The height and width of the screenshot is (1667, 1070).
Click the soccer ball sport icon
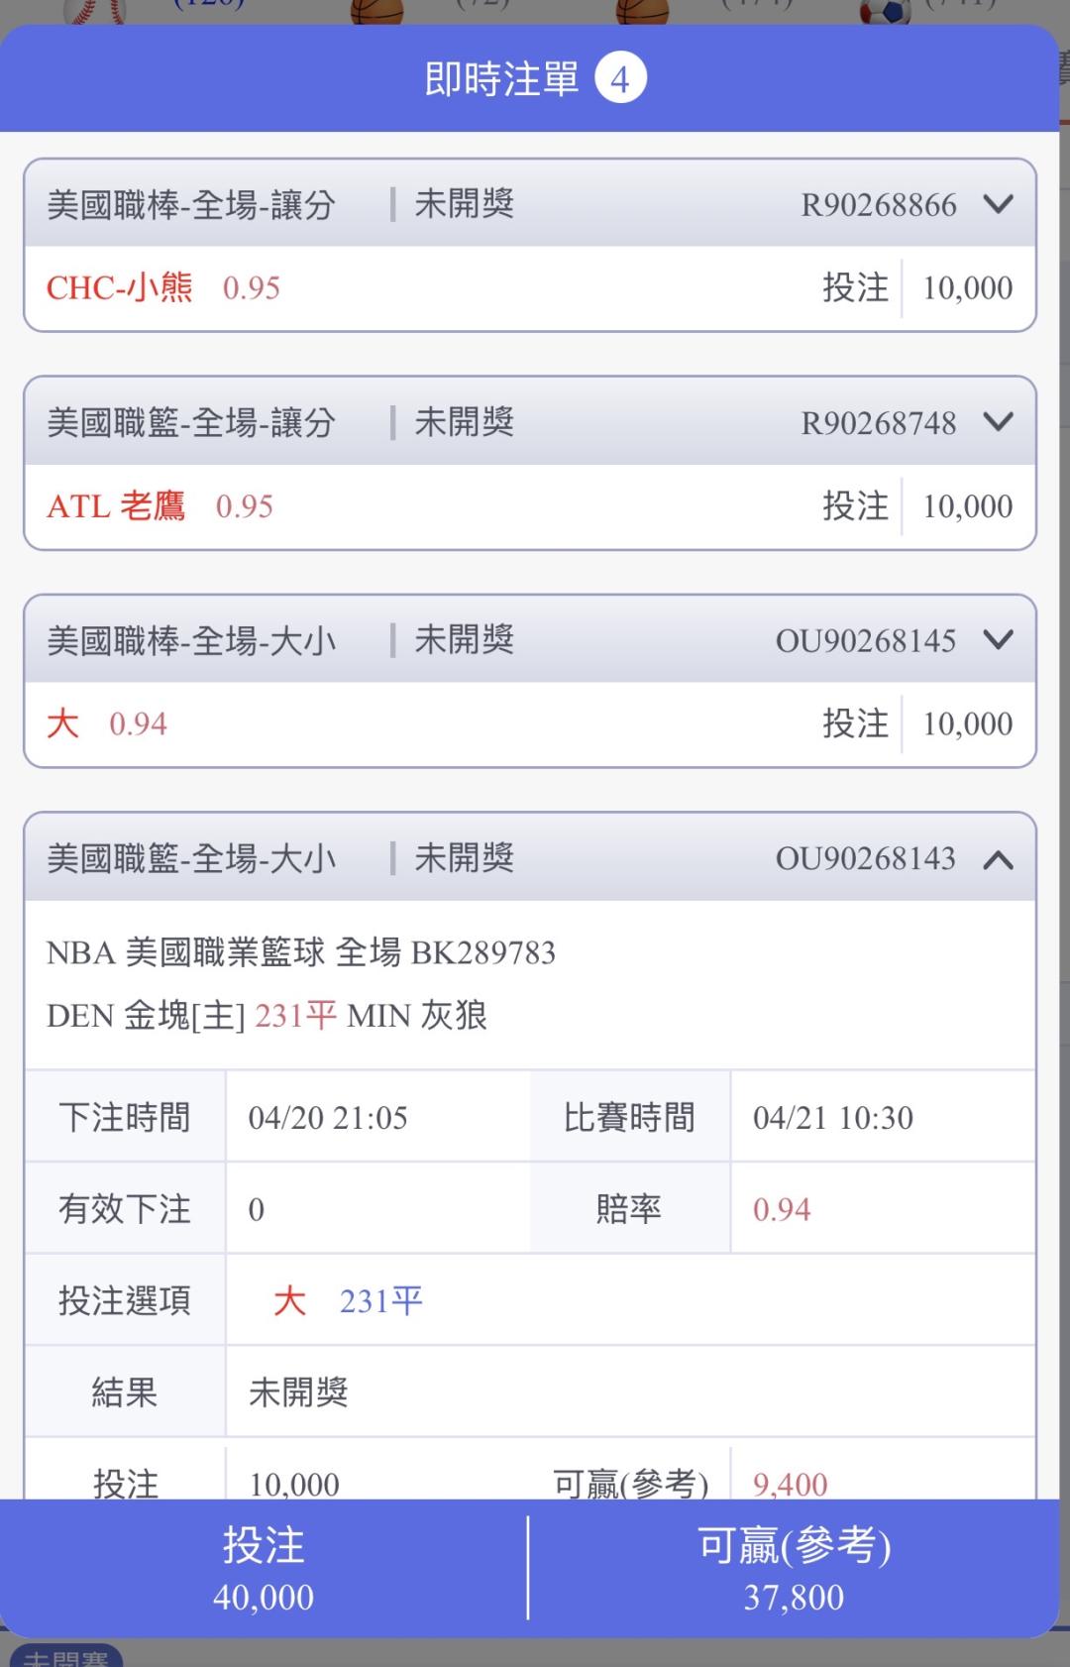(884, 10)
